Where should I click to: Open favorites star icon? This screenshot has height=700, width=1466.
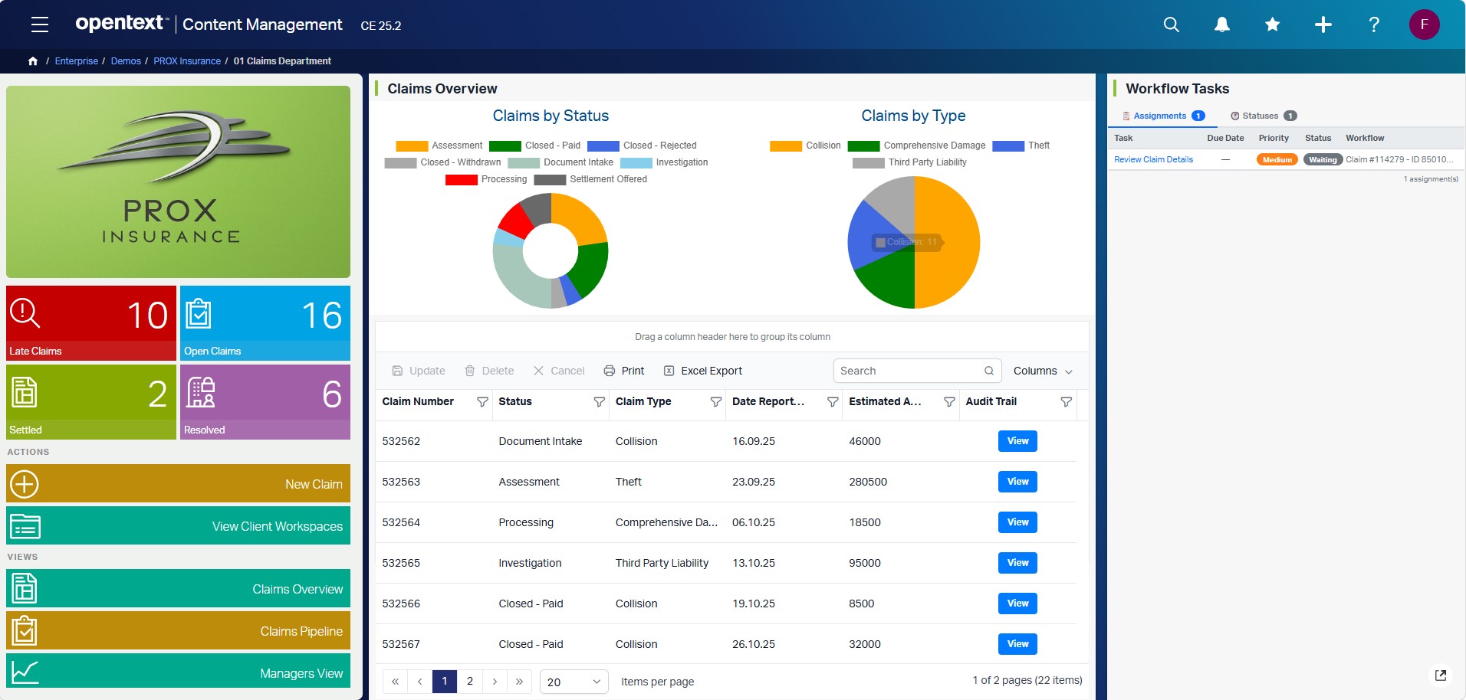tap(1273, 25)
